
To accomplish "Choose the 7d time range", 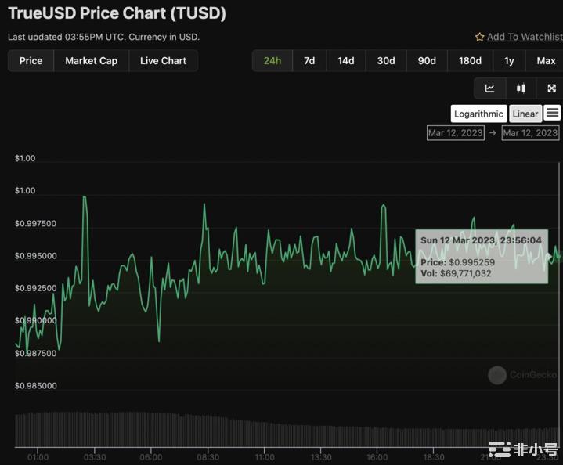I will pos(309,61).
